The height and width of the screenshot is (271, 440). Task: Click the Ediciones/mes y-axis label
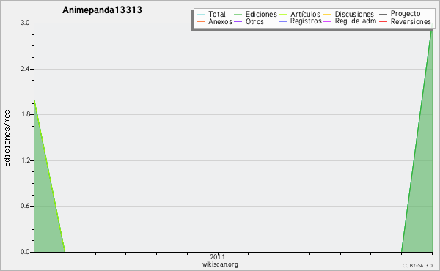coord(7,138)
